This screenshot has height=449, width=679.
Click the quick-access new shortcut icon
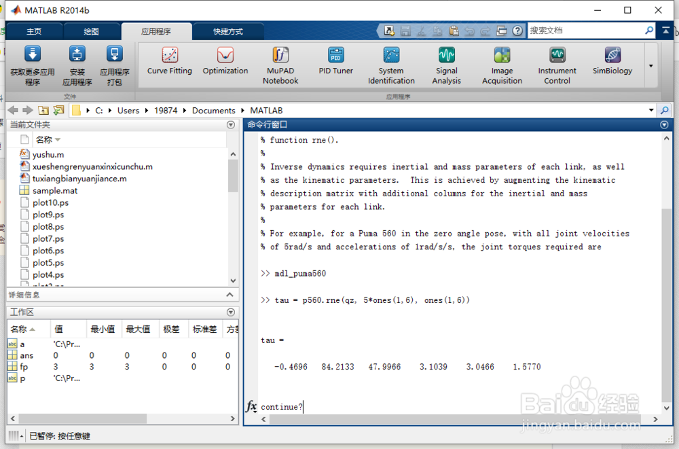click(389, 31)
